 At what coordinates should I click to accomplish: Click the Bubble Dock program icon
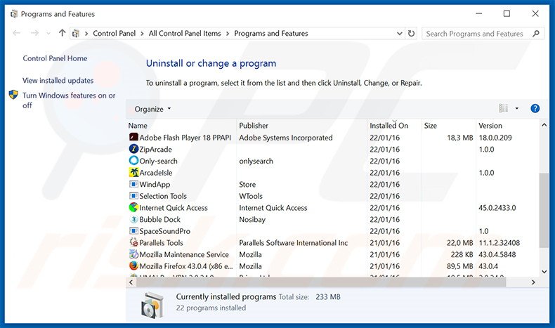133,219
